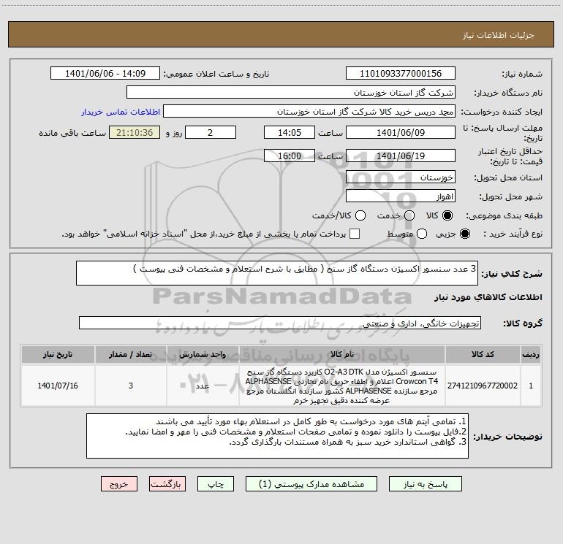
Task: Click the unit cell عدد
Action: click(203, 386)
